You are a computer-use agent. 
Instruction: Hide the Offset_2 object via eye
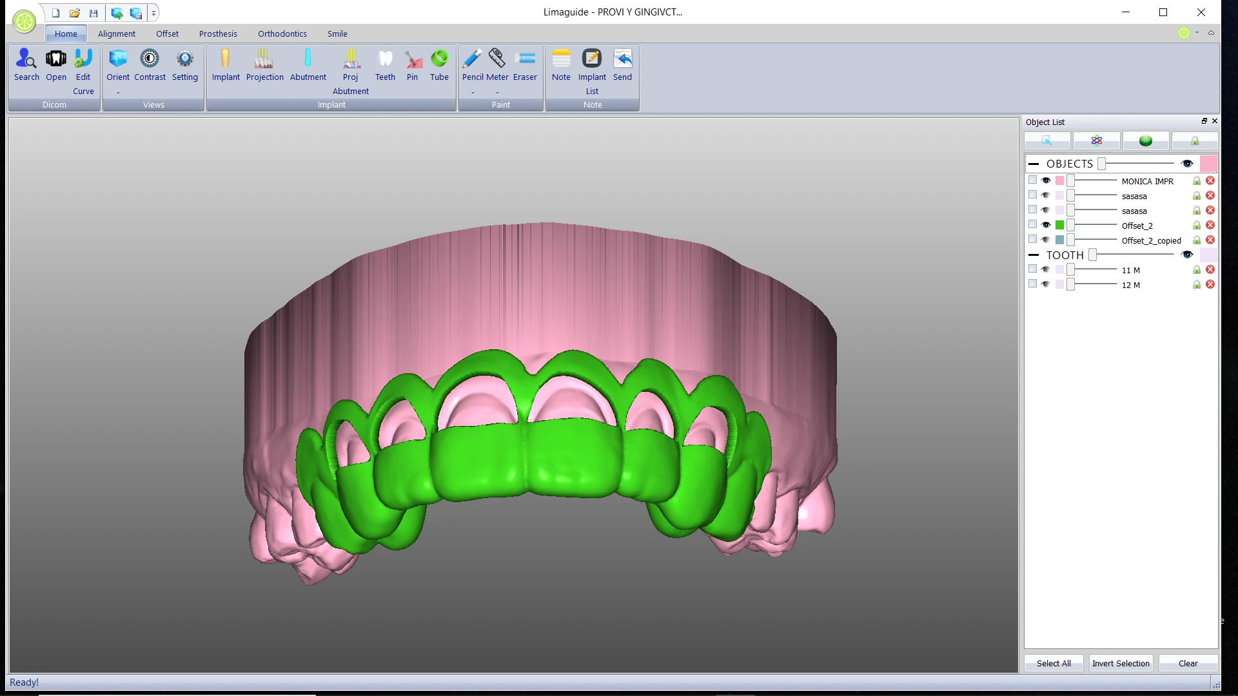(x=1046, y=226)
